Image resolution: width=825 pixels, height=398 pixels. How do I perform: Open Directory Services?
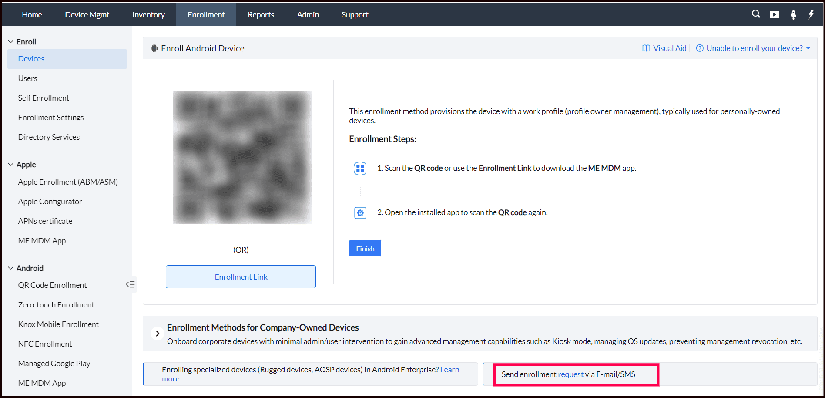[x=49, y=137]
